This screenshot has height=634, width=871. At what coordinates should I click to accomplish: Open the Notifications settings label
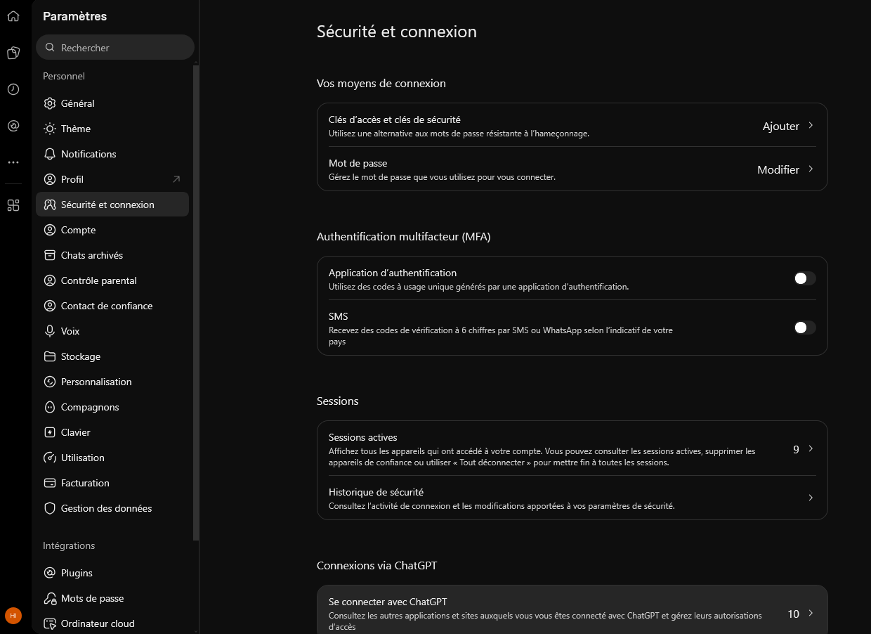coord(89,154)
